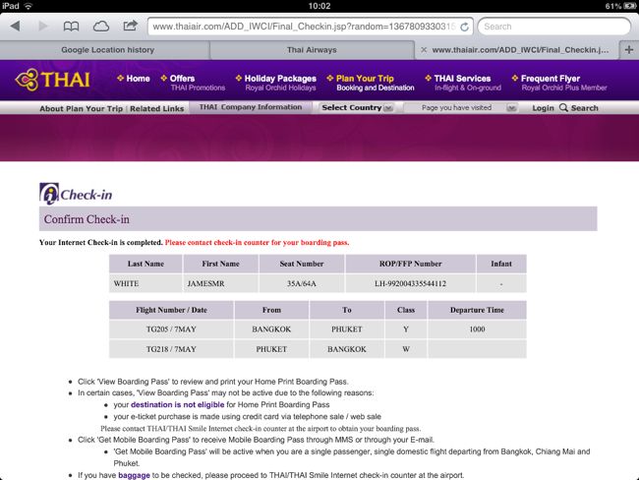The image size is (639, 480).
Task: Open the bookmarks book icon
Action: tap(72, 27)
